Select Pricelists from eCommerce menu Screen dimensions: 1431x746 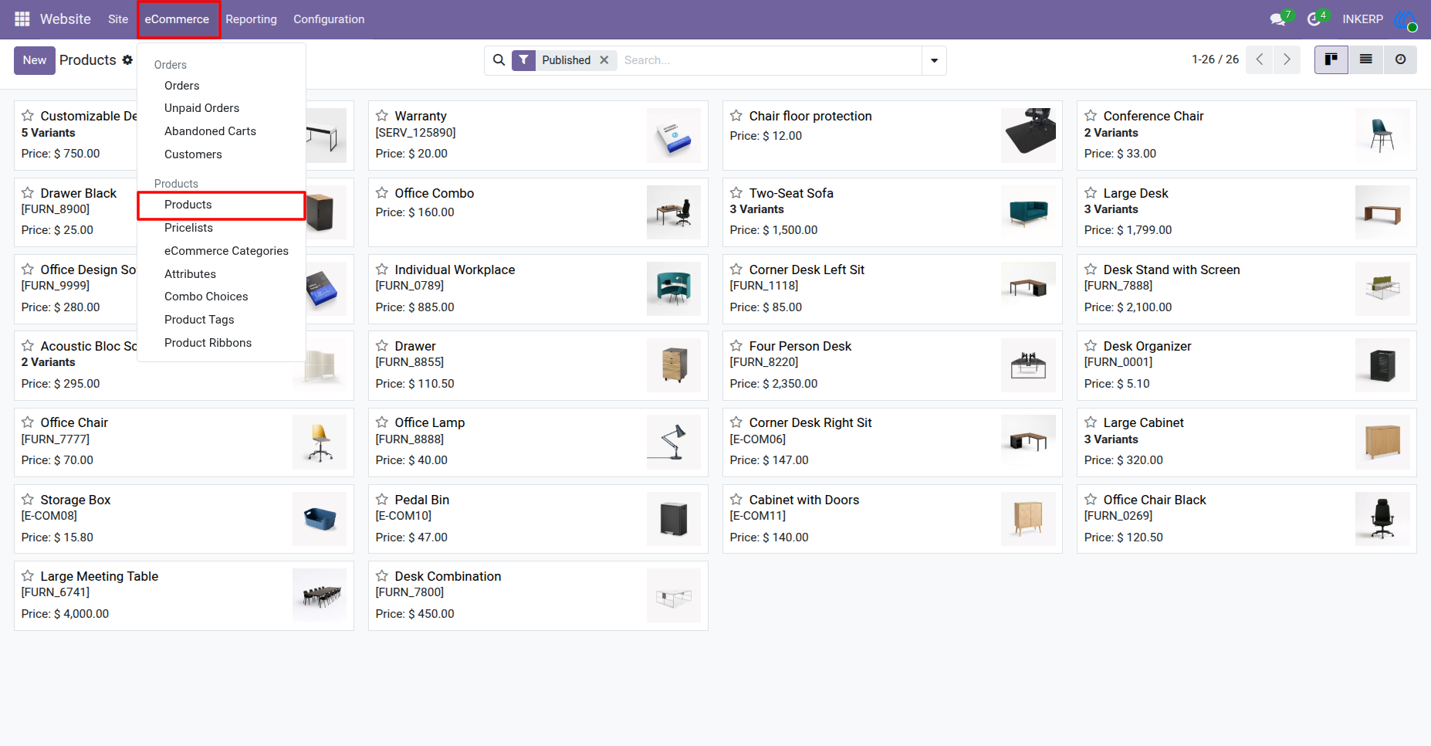(188, 228)
